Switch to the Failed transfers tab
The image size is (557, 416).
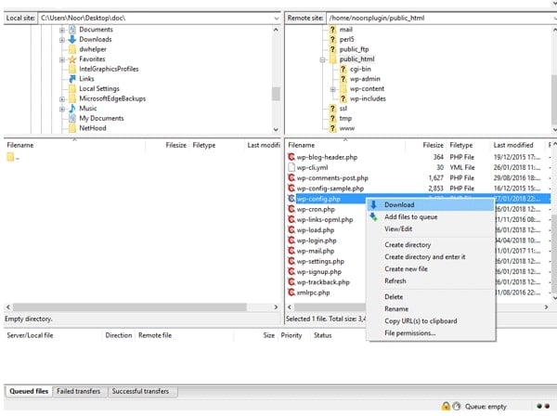click(79, 391)
